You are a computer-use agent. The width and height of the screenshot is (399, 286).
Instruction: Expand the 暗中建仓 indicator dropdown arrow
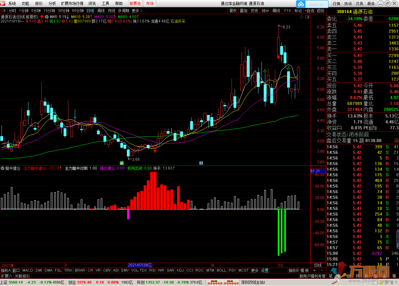tap(3, 168)
